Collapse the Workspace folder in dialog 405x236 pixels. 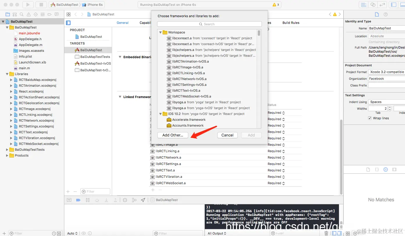click(160, 32)
